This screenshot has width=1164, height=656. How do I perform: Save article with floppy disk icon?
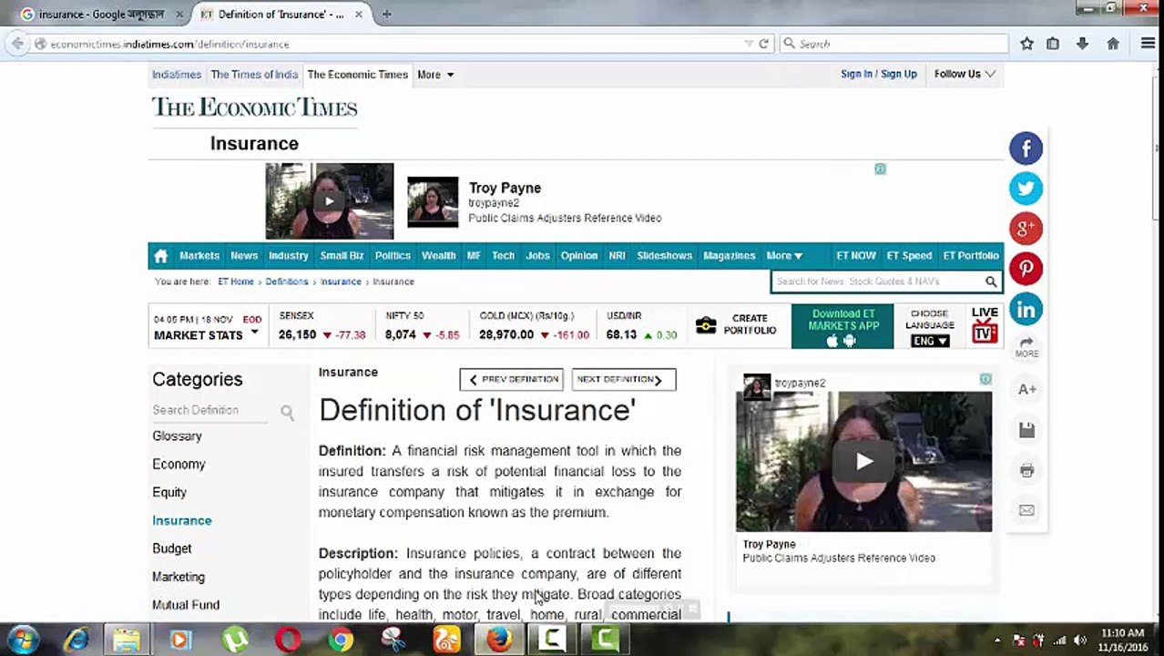[x=1026, y=430]
